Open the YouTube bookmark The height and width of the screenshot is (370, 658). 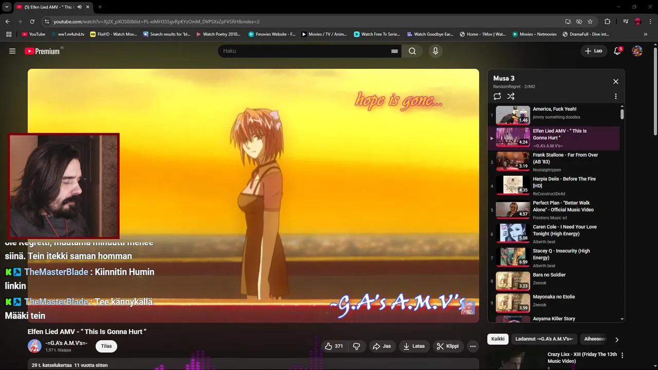click(x=33, y=34)
